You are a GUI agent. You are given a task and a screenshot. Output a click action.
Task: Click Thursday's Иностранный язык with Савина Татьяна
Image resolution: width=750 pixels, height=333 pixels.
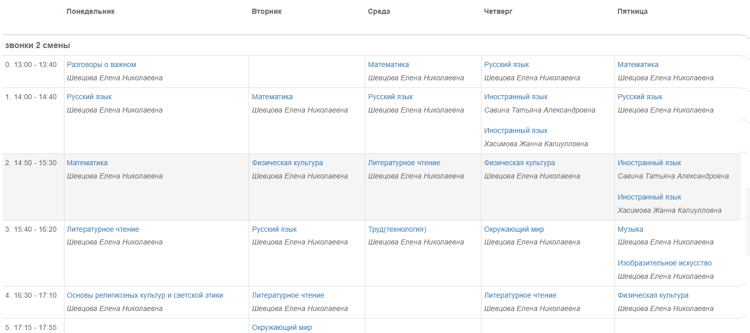click(x=516, y=97)
